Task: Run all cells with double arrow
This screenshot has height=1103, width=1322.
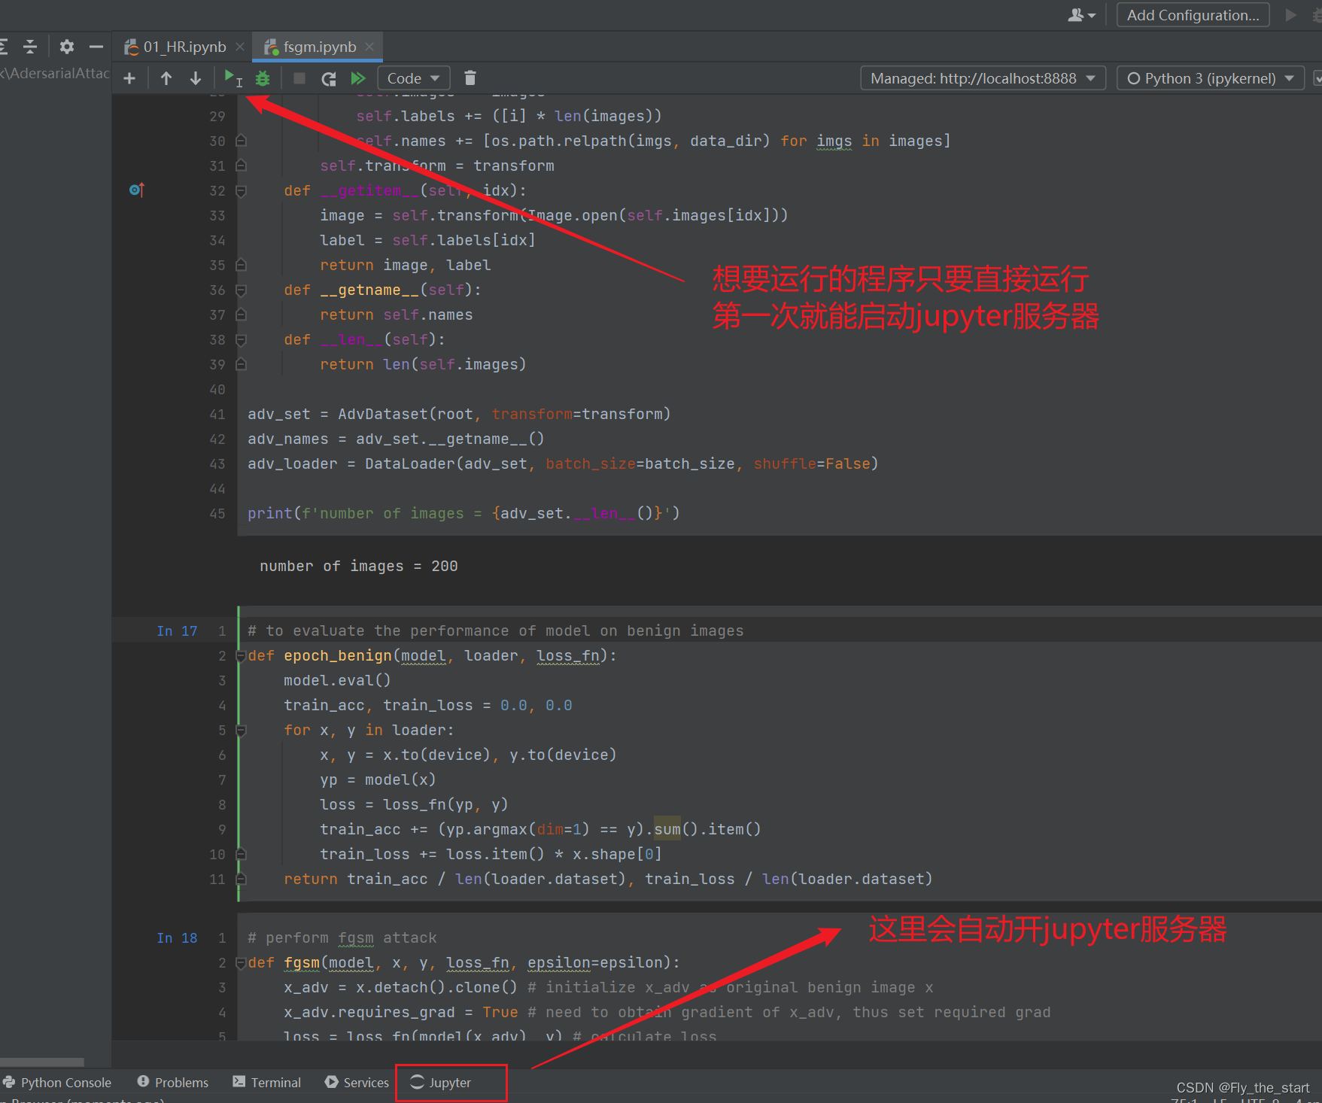Action: point(358,78)
